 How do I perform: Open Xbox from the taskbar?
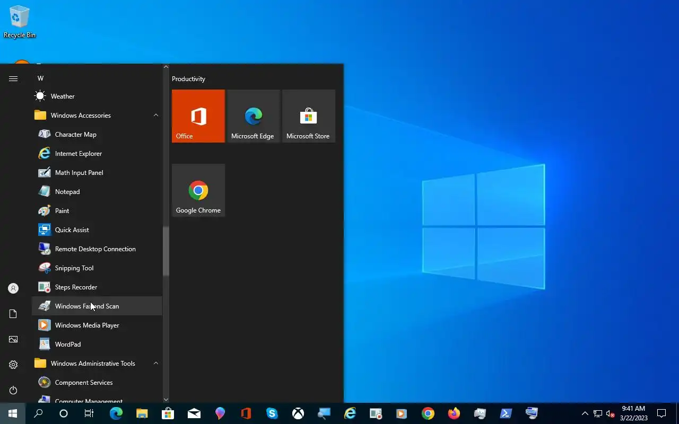298,413
